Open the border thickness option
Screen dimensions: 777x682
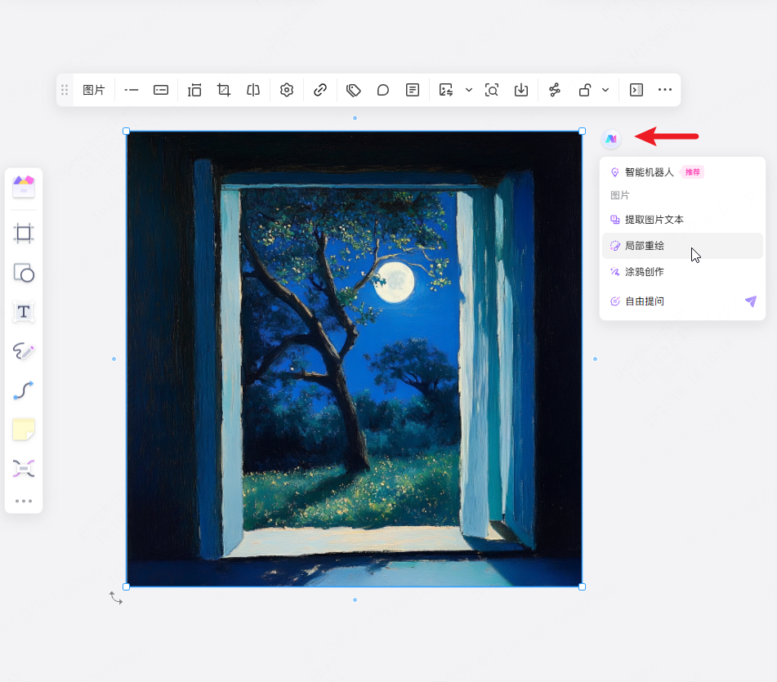(161, 90)
